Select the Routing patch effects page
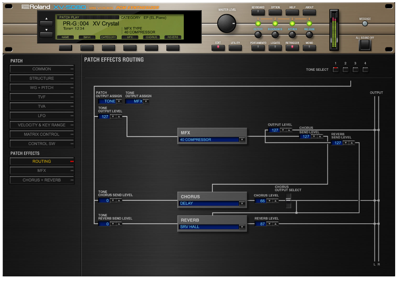 tap(42, 161)
